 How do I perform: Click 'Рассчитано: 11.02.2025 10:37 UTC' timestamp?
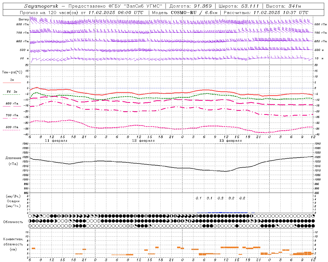[266, 13]
